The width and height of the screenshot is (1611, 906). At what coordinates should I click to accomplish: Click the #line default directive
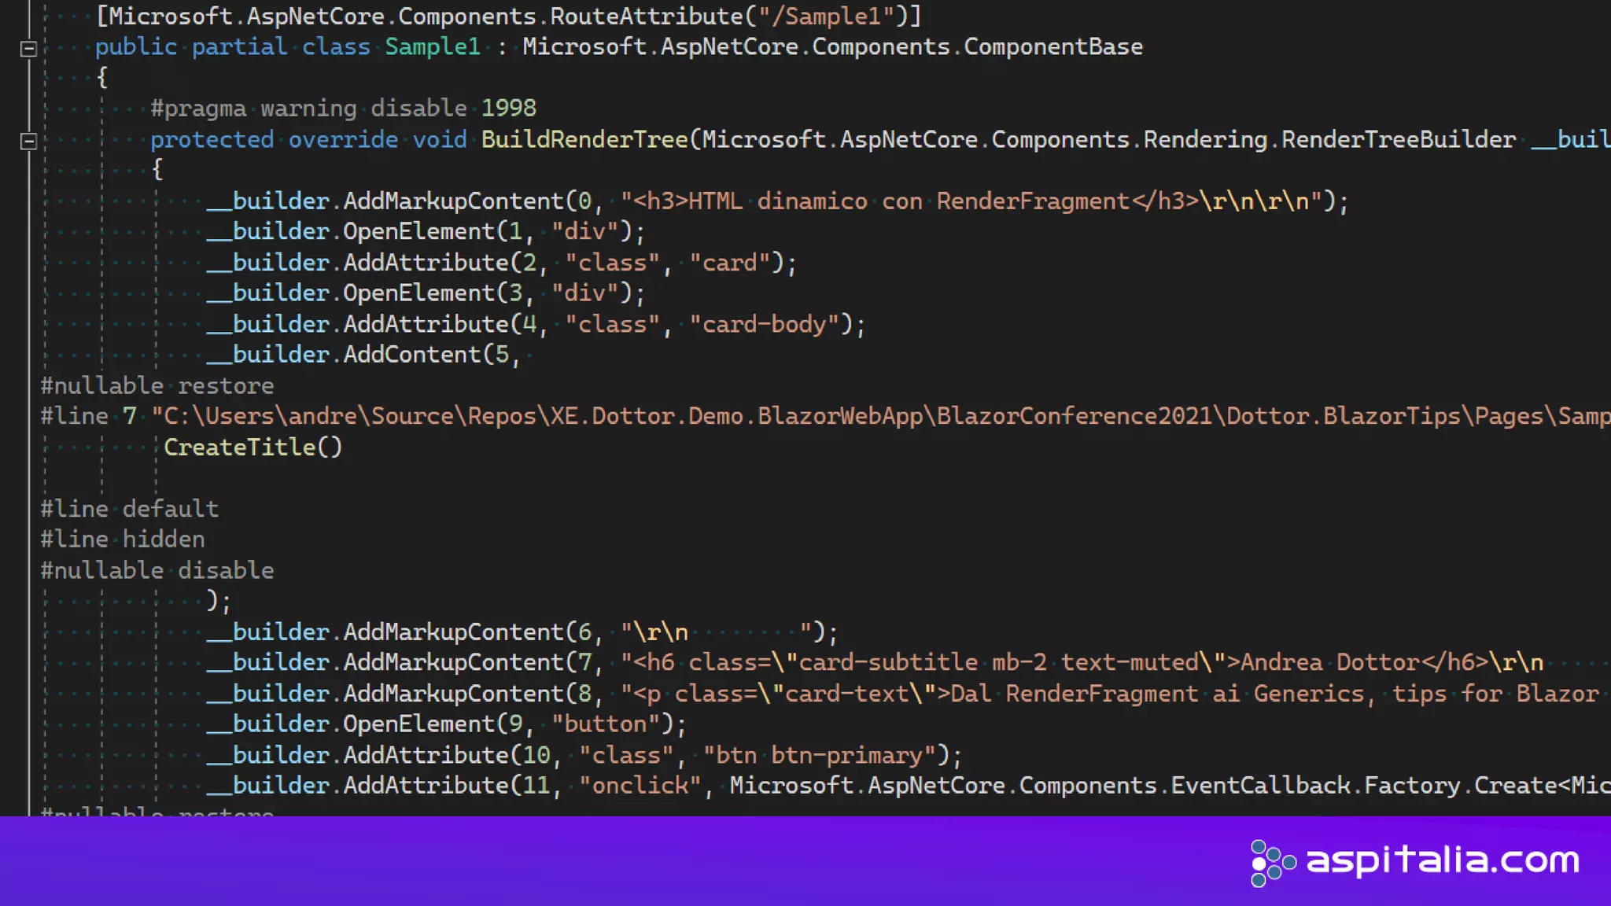click(130, 509)
